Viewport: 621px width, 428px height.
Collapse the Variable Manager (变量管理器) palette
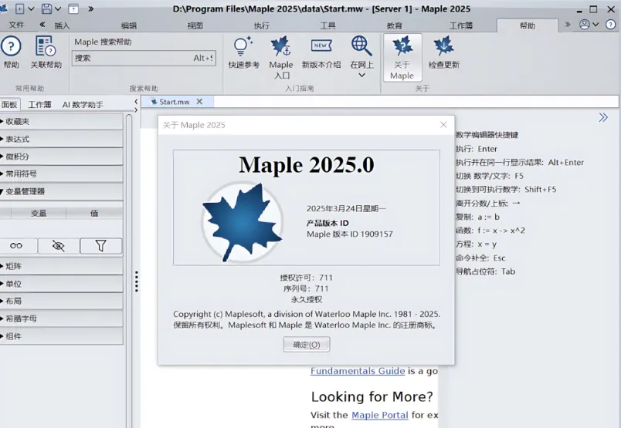[x=61, y=191]
